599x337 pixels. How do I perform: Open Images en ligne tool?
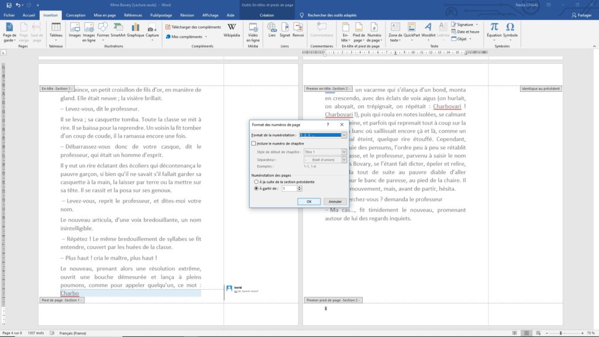[89, 32]
